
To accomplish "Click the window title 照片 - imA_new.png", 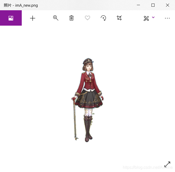I will [x=21, y=5].
